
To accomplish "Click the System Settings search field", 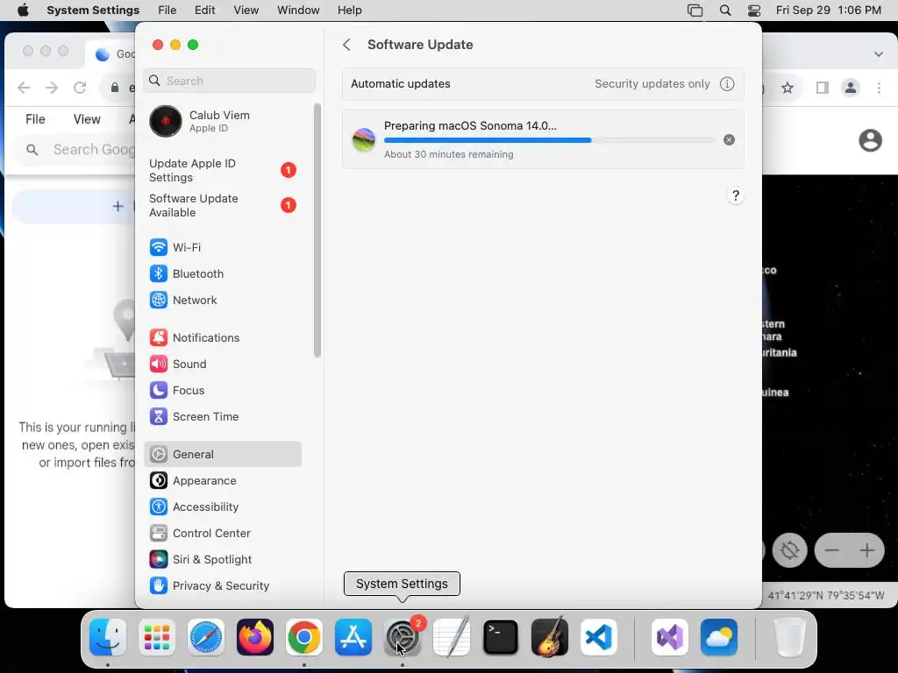I will coord(229,81).
